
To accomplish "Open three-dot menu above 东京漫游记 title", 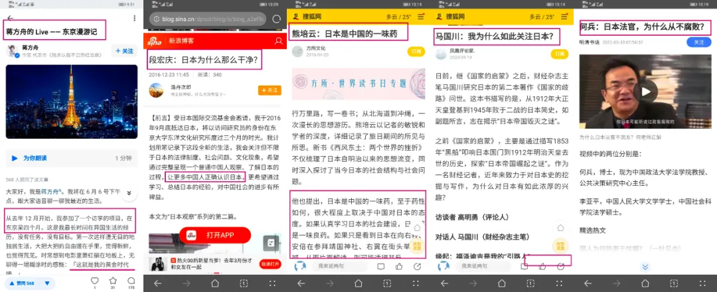I will click(133, 17).
